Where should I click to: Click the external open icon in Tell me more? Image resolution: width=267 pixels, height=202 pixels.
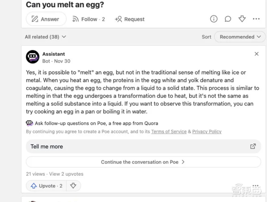click(253, 146)
